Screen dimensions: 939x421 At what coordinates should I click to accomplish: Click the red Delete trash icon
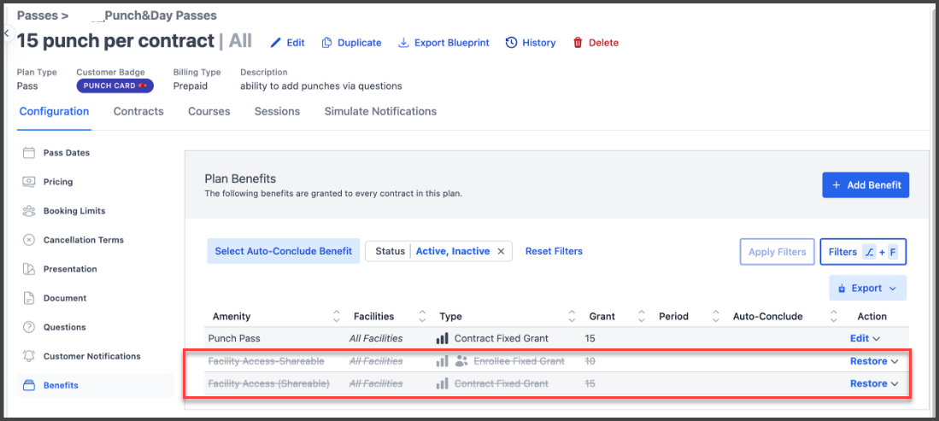[x=578, y=43]
